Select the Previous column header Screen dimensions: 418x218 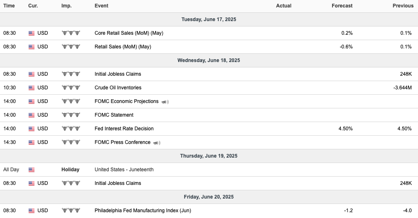[x=403, y=6]
